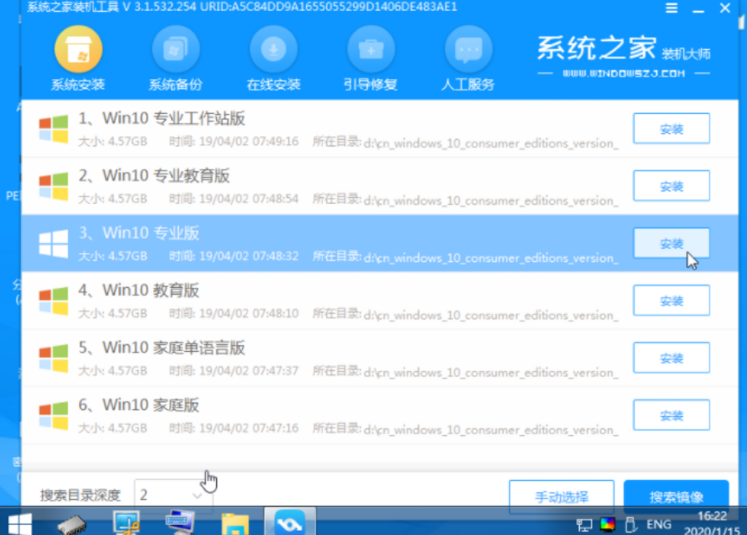
Task: Open the computer monitor taskbar icon
Action: (x=126, y=523)
